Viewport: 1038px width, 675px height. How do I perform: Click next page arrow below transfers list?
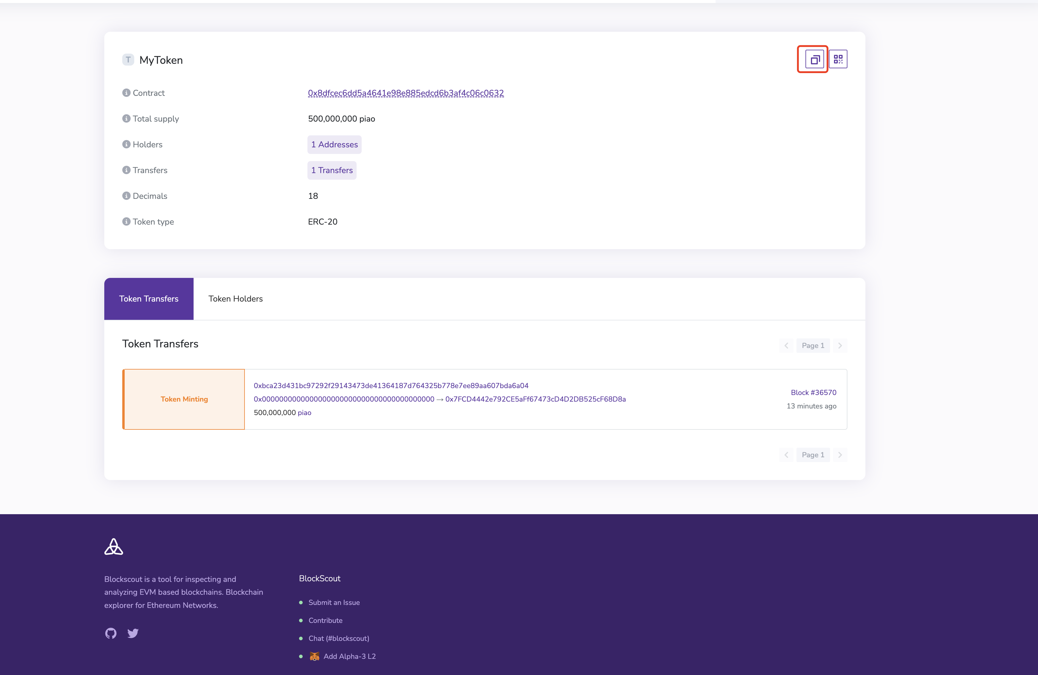pos(840,455)
